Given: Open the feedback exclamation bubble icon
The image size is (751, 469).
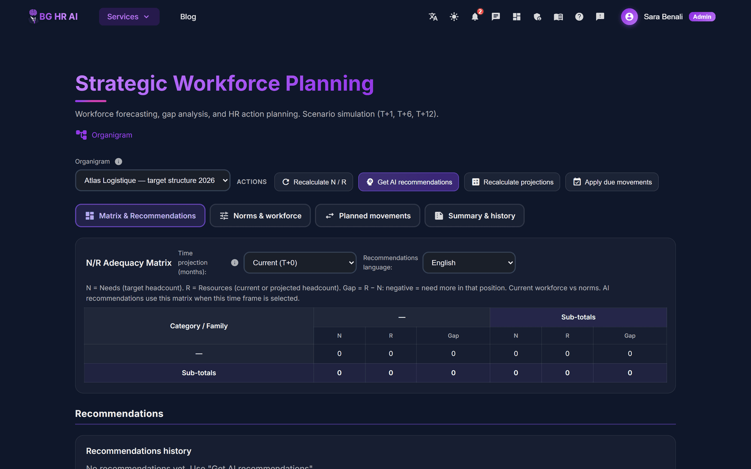Looking at the screenshot, I should pyautogui.click(x=600, y=17).
